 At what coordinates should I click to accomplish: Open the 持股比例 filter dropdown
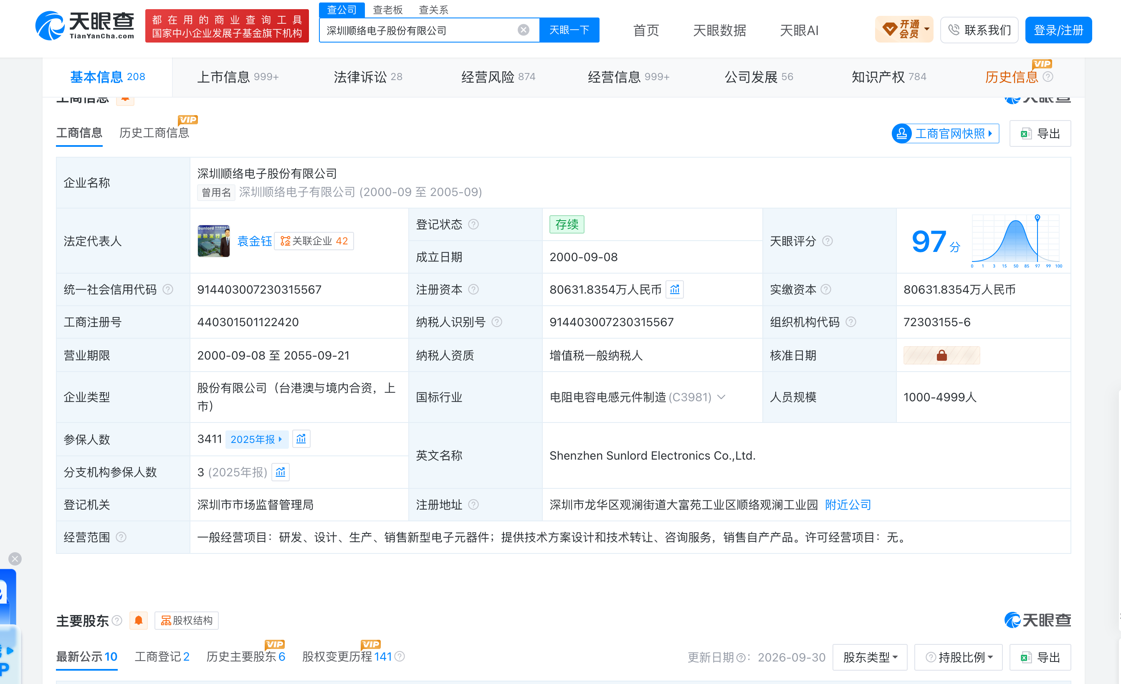pos(959,657)
